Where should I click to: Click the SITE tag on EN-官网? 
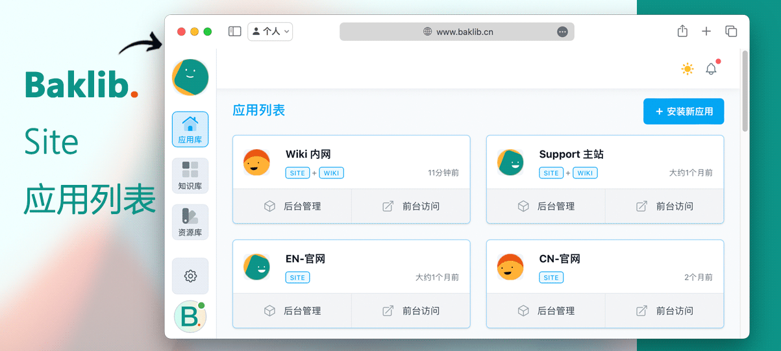(297, 278)
